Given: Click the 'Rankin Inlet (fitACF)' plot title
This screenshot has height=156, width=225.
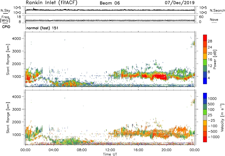Looking at the screenshot, I should (x=51, y=3).
